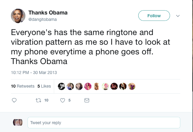This screenshot has height=132, width=193.
Task: Click the like count number 5
Action: pos(70,100)
